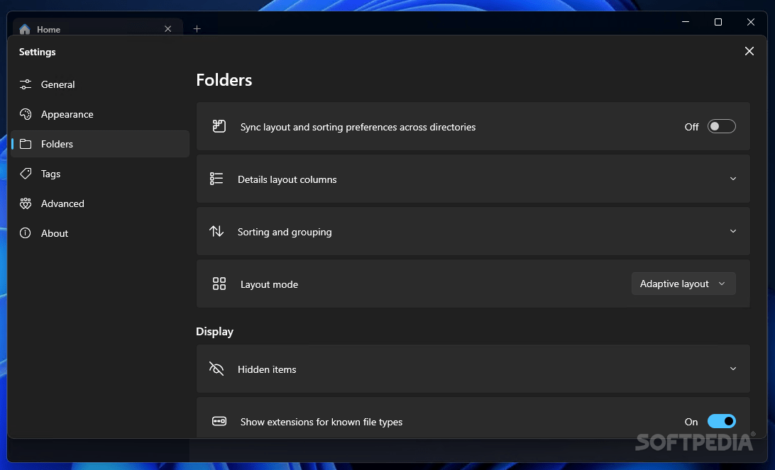Click the Settings dialog title
The width and height of the screenshot is (775, 470).
pos(38,52)
